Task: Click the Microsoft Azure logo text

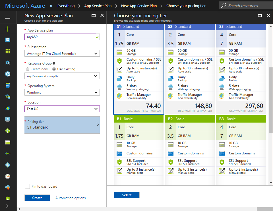Action: coord(25,6)
